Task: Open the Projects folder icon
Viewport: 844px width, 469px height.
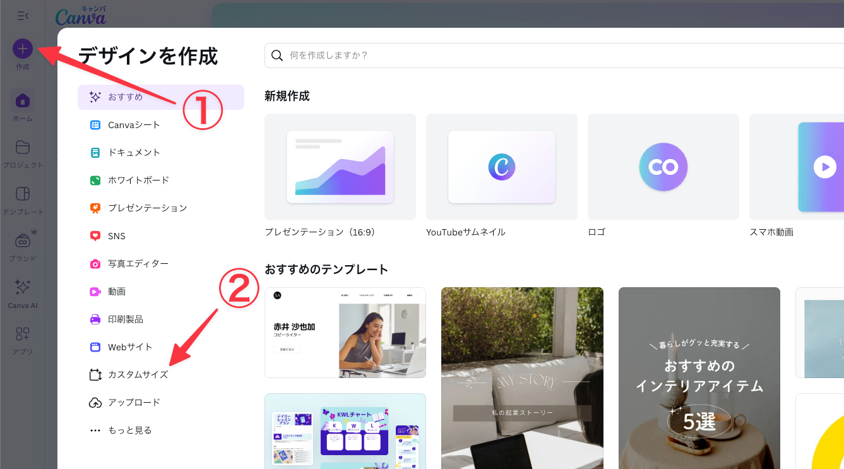Action: click(23, 147)
